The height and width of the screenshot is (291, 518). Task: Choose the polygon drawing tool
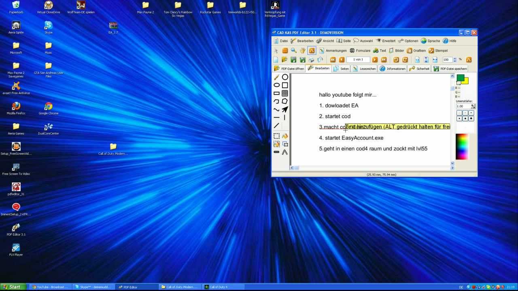pyautogui.click(x=285, y=101)
